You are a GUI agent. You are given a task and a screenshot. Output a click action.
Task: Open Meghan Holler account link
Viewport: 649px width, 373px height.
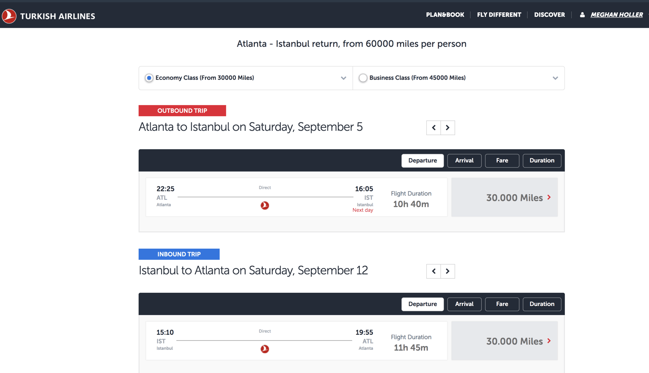[616, 15]
